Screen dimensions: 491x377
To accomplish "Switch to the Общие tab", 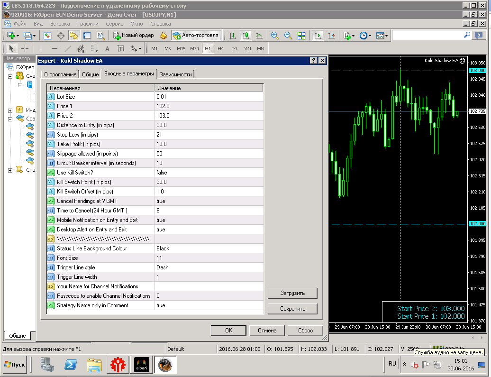I will click(90, 74).
